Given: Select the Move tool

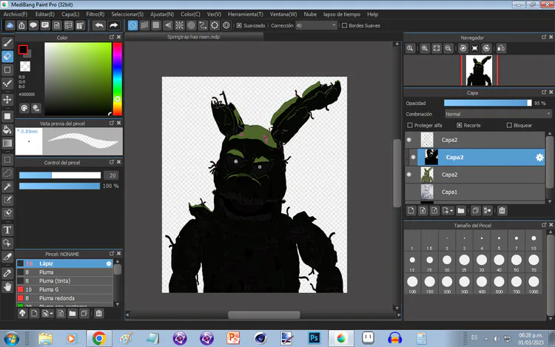Looking at the screenshot, I should (x=7, y=99).
